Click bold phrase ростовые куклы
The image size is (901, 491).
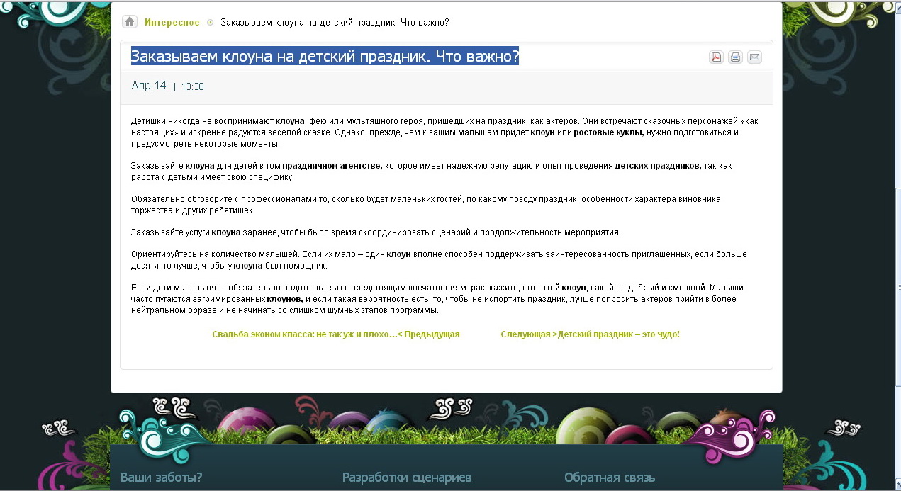(608, 132)
